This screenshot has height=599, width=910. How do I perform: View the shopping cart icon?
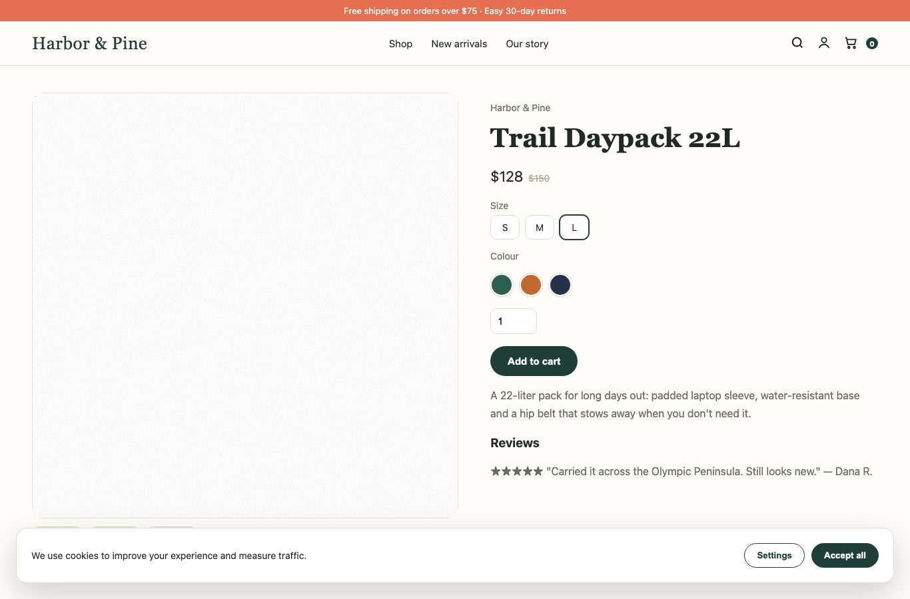(851, 43)
